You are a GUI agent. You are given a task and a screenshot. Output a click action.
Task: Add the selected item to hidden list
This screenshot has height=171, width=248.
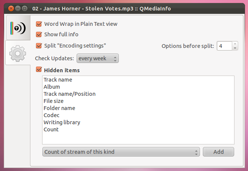coord(218,152)
